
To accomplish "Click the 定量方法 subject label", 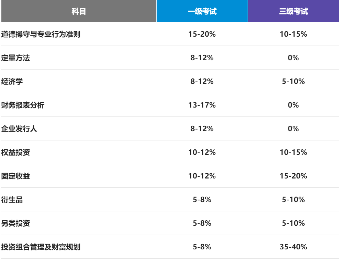I will click(x=15, y=58).
